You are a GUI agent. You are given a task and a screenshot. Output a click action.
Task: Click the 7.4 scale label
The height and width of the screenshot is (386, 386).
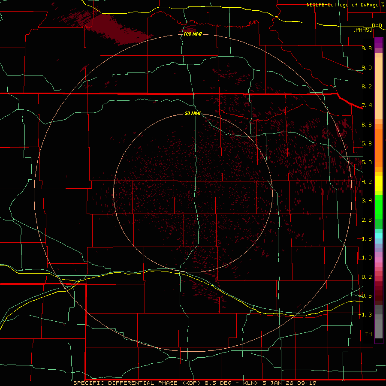[x=367, y=106]
